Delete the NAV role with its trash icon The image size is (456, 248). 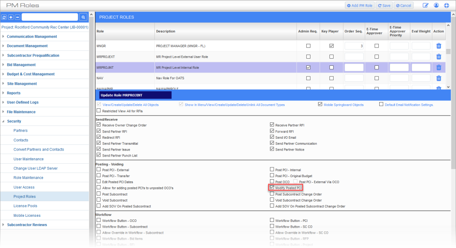(439, 78)
